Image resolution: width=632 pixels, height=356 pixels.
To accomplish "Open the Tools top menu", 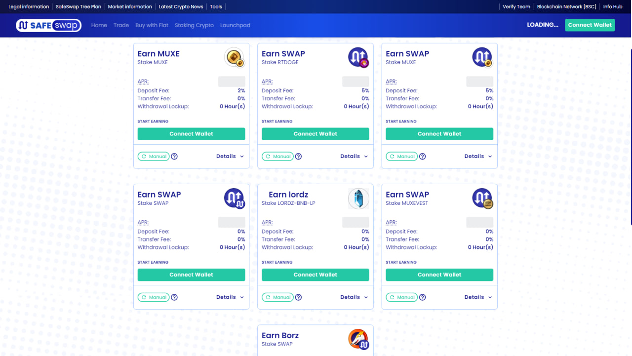I will (216, 7).
